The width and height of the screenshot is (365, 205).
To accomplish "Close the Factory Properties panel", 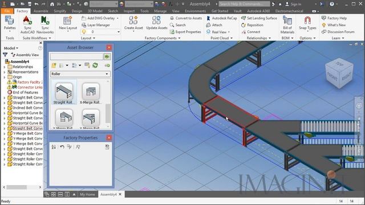I will pyautogui.click(x=109, y=138).
